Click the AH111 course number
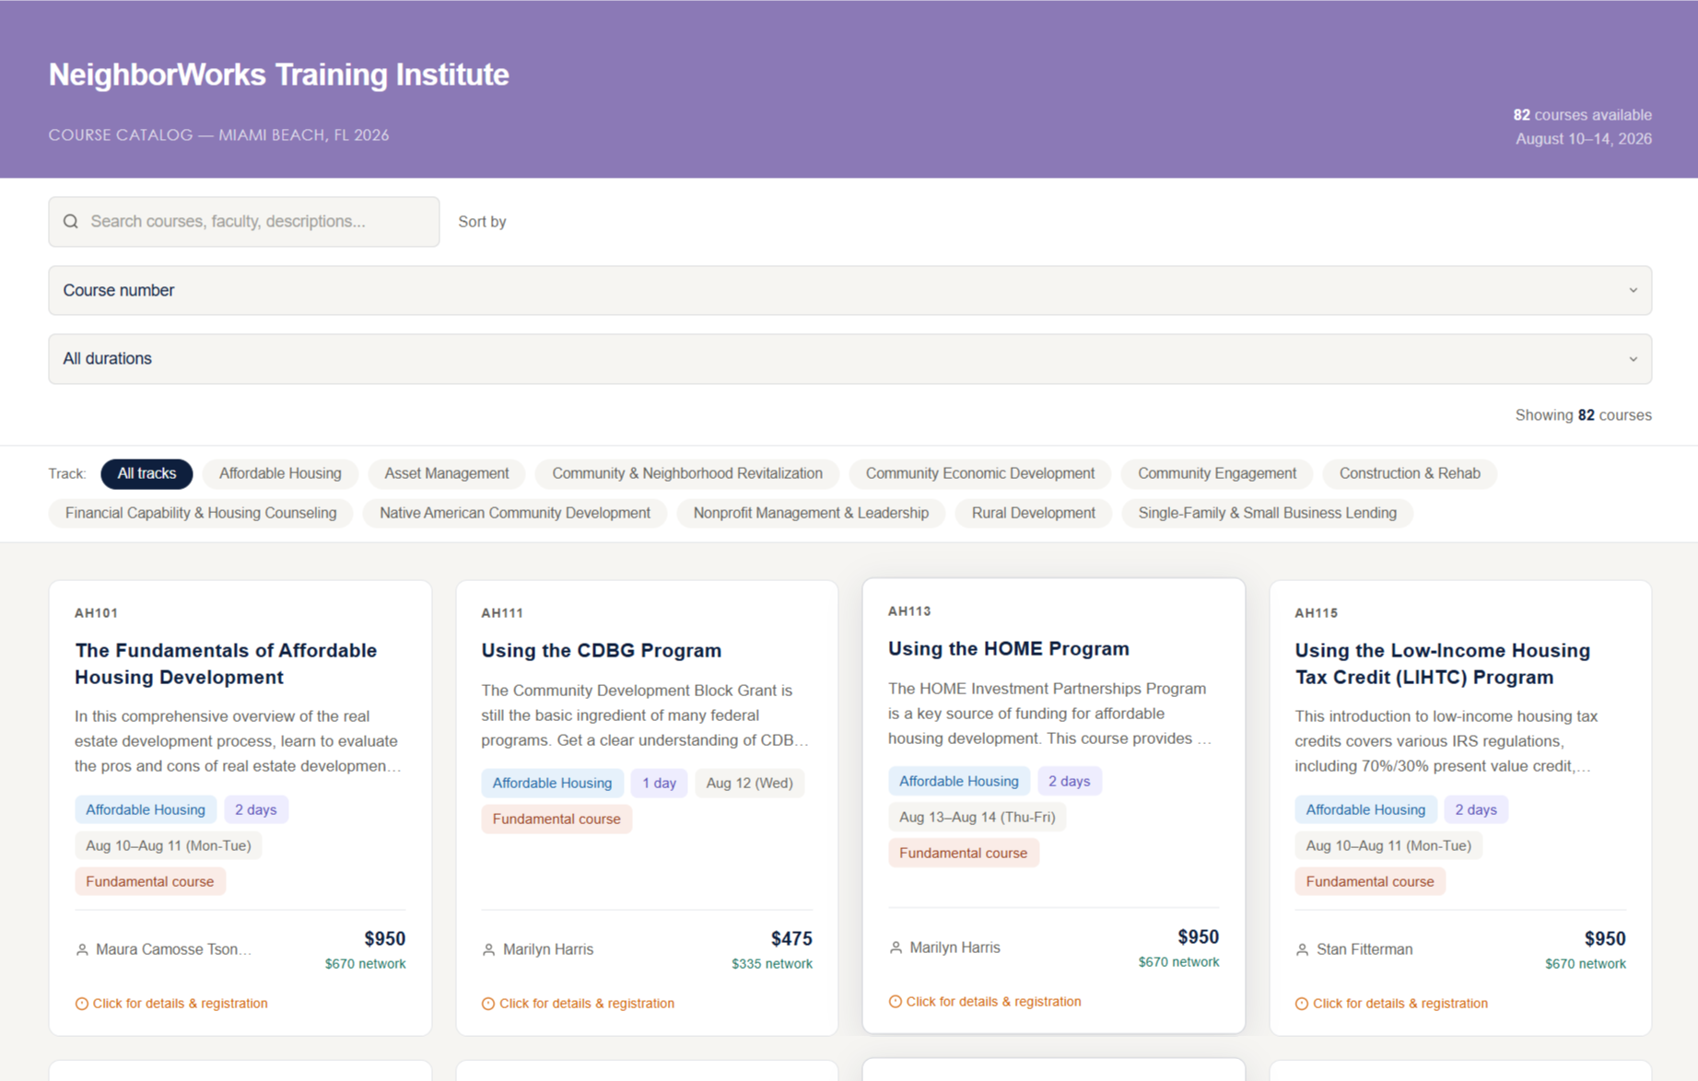Image resolution: width=1698 pixels, height=1081 pixels. [502, 613]
